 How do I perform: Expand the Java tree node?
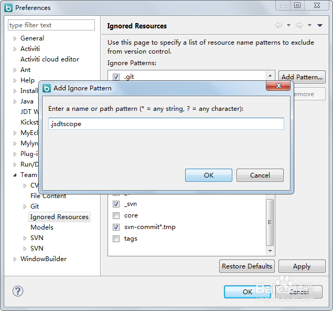[15, 101]
